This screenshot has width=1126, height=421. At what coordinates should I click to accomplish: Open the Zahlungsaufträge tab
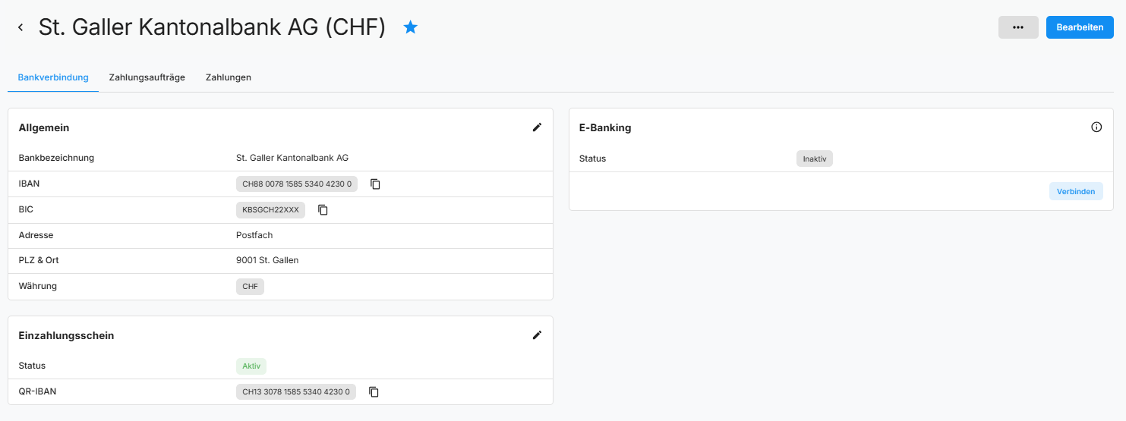147,77
